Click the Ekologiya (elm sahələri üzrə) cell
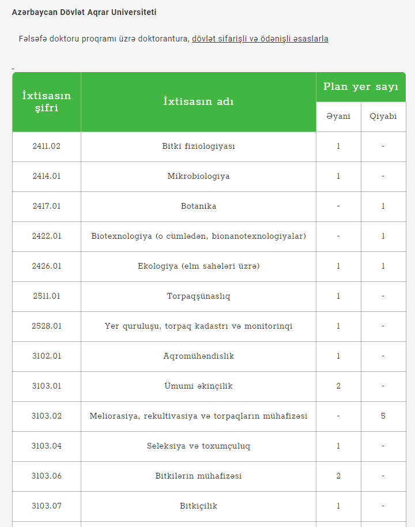This screenshot has height=527, width=415. [x=198, y=266]
